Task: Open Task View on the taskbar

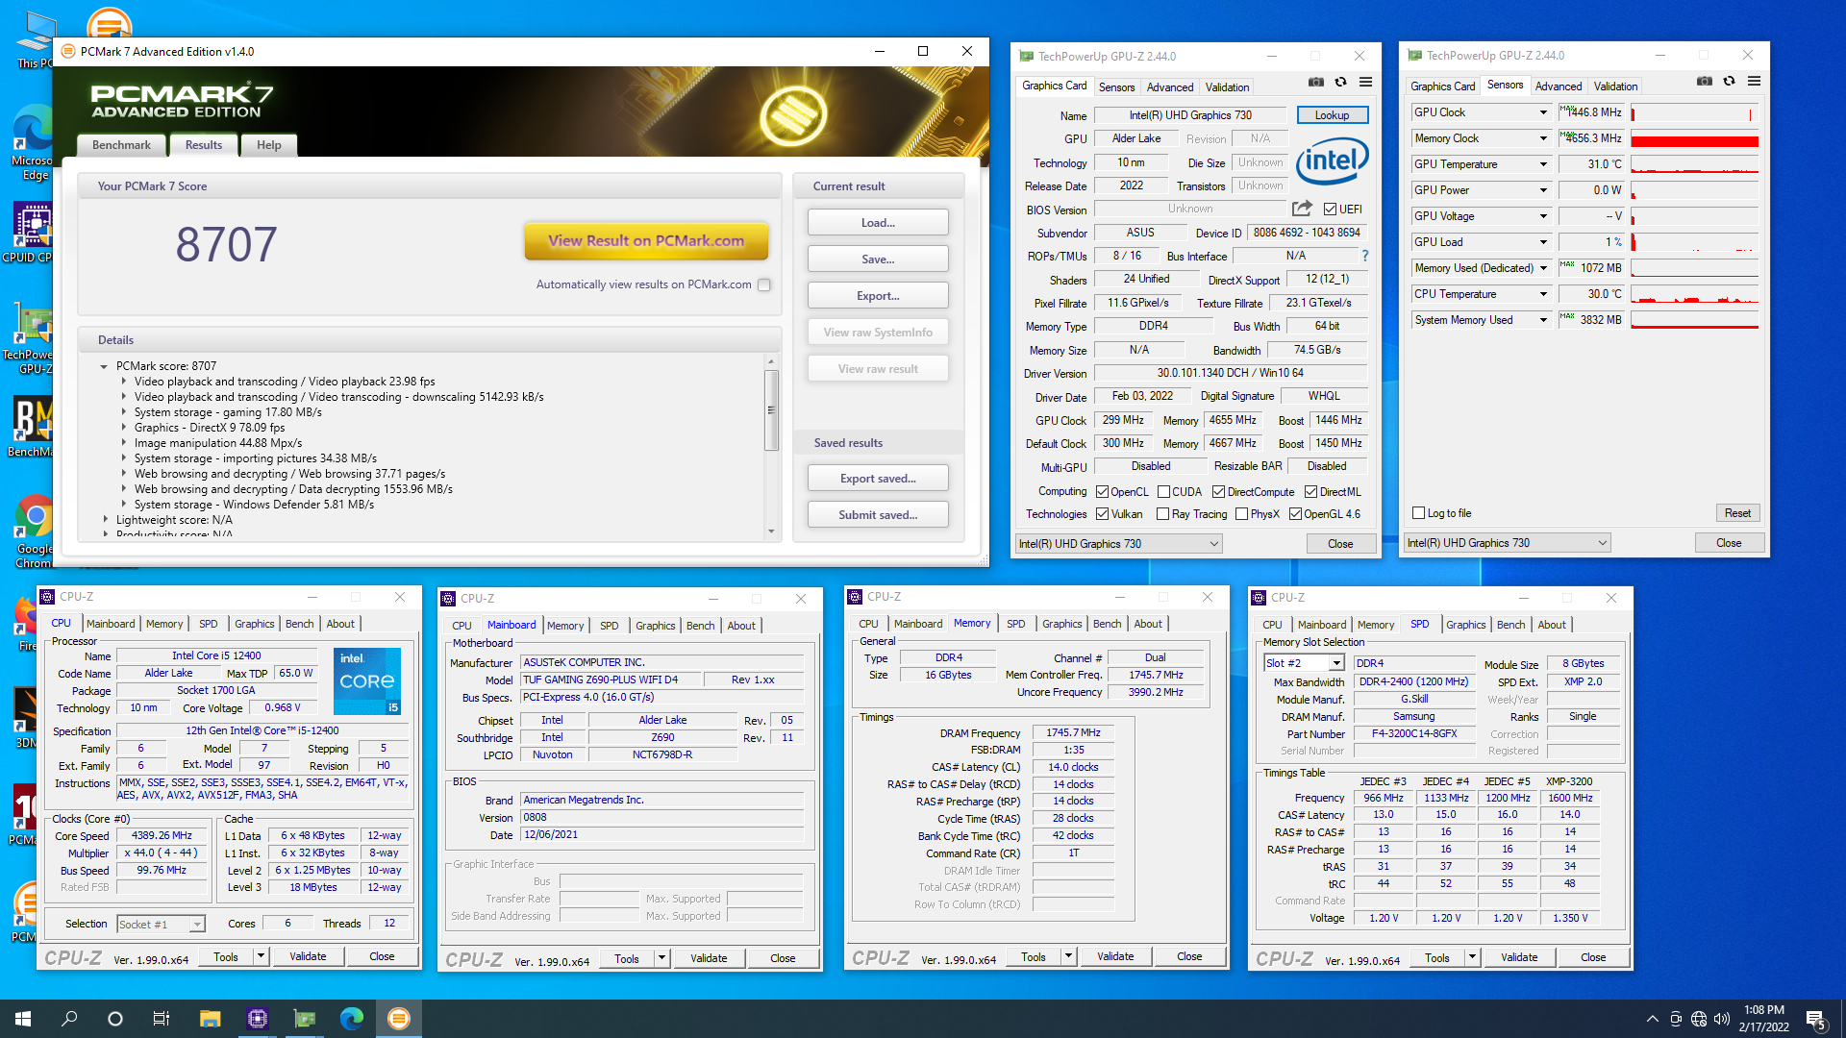Action: click(162, 1018)
